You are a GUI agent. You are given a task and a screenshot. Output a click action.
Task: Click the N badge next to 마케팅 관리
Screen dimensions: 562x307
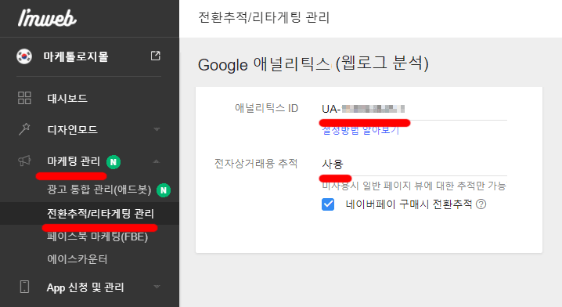[113, 162]
